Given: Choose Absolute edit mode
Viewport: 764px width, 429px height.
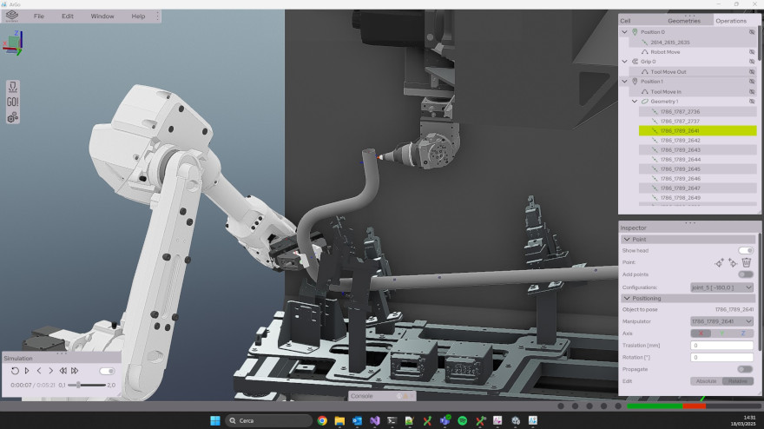Looking at the screenshot, I should point(706,381).
